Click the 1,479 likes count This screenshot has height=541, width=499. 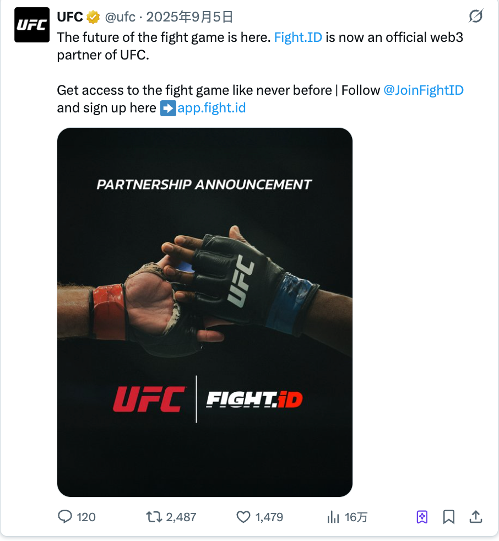(269, 517)
